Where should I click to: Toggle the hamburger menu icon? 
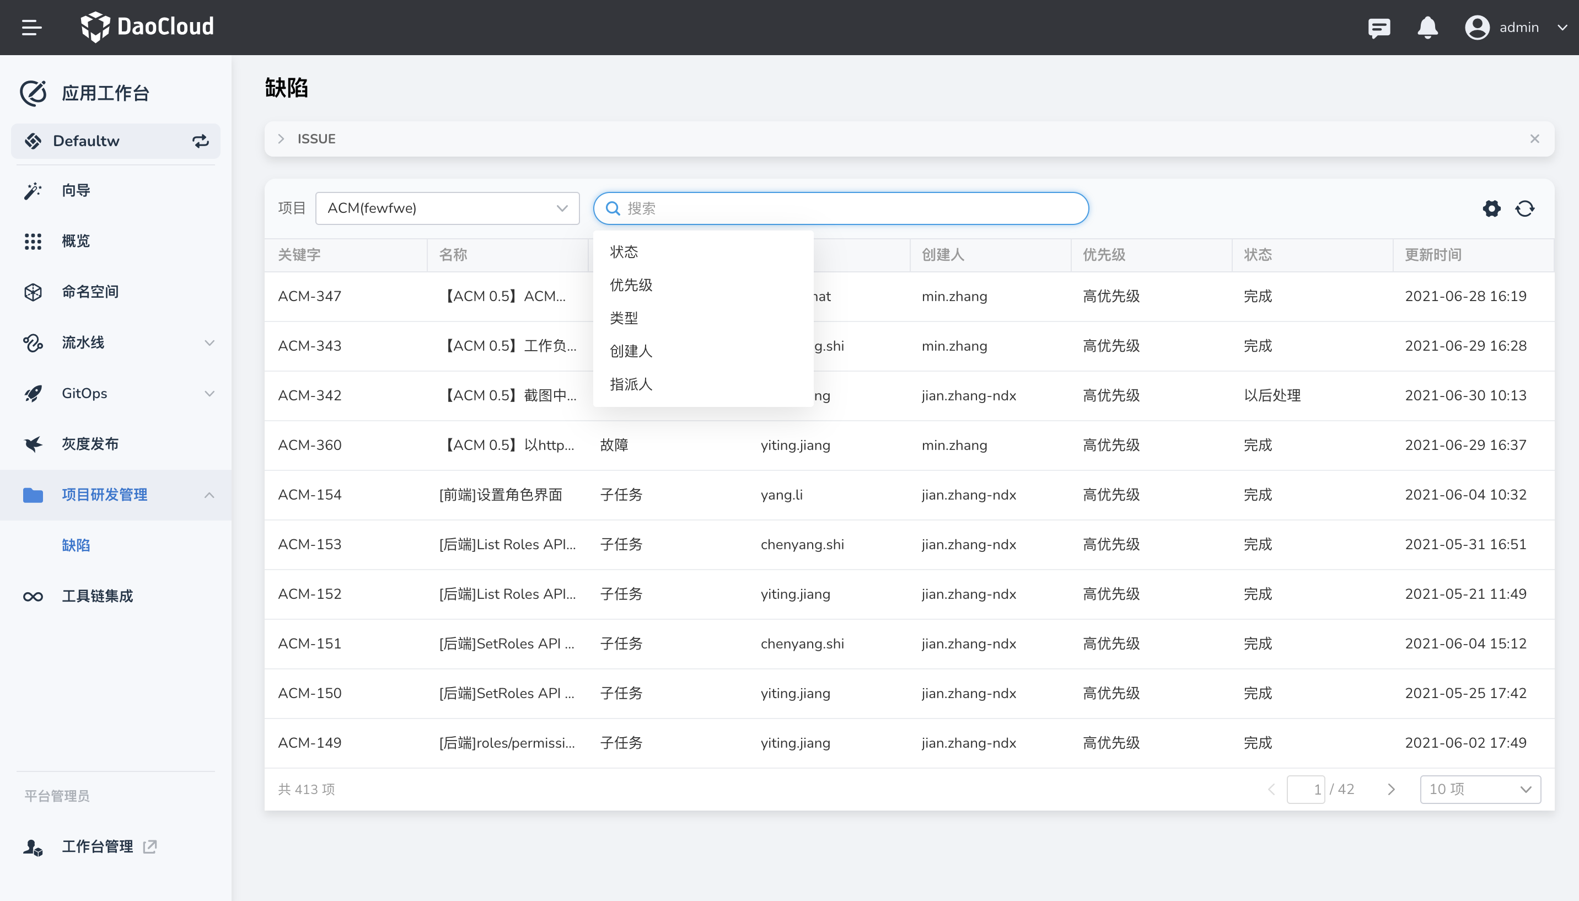tap(31, 27)
